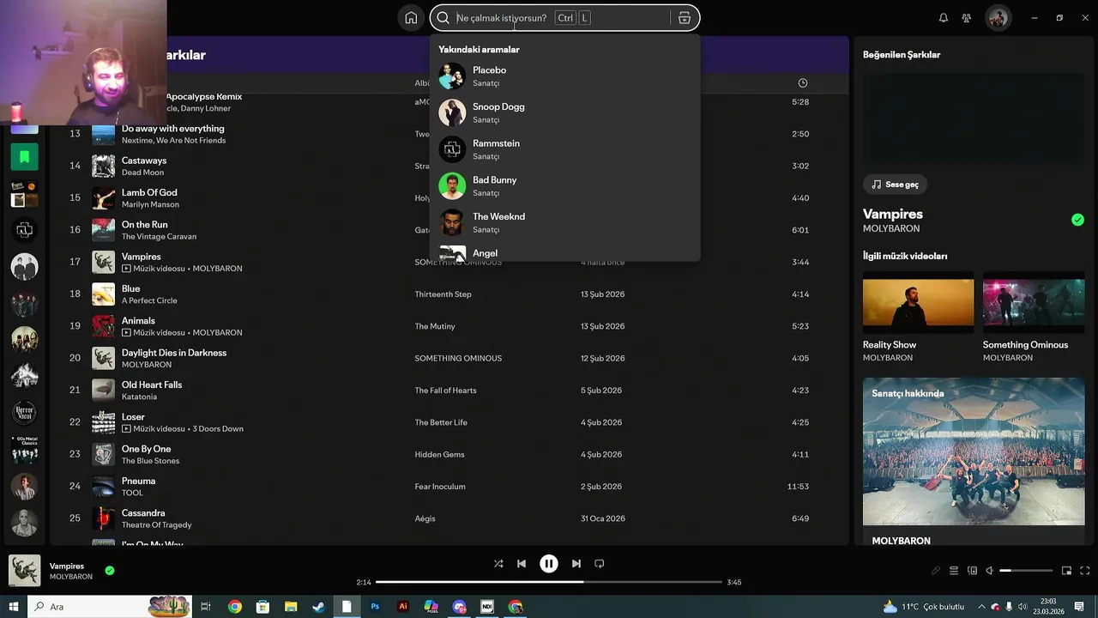Open Reality Show music video thumbnail
Image resolution: width=1098 pixels, height=618 pixels.
point(918,302)
